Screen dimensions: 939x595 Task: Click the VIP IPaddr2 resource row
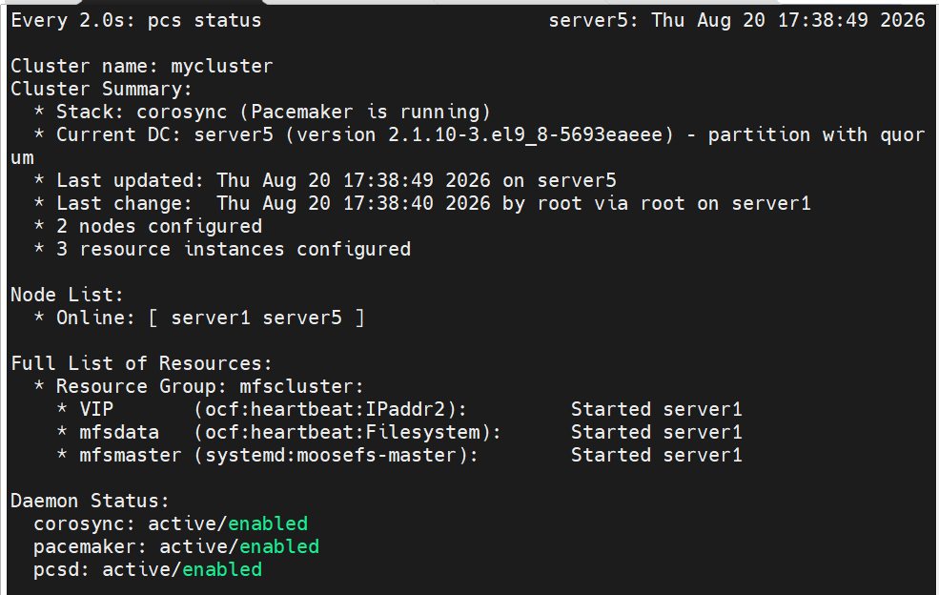[399, 409]
